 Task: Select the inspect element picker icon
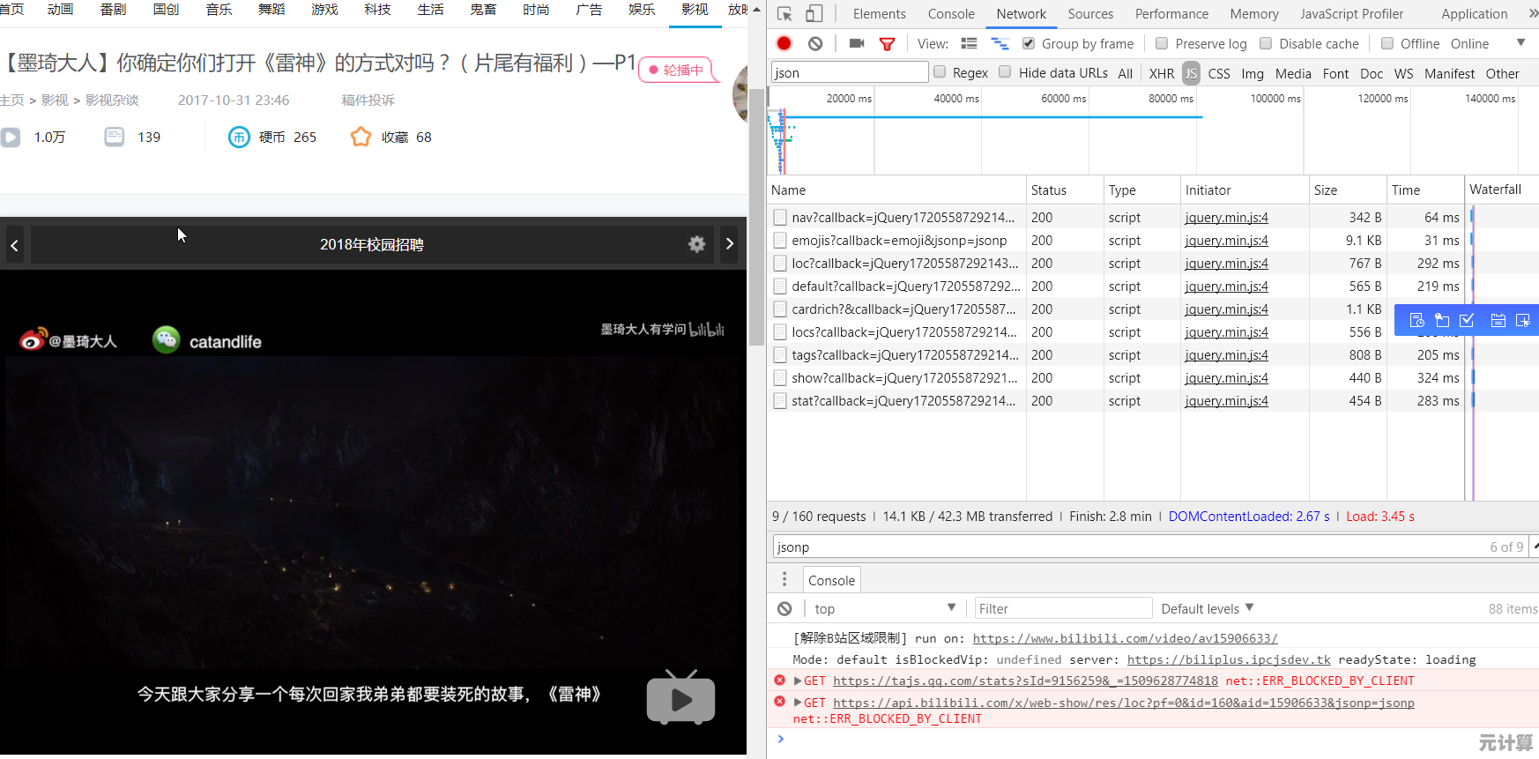coord(784,14)
